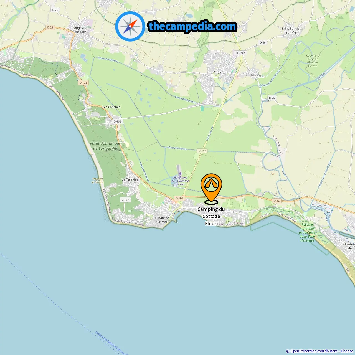355x355 pixels.
Task: Click the Saint-Benoist-sur-Mer label
Action: click(x=291, y=31)
